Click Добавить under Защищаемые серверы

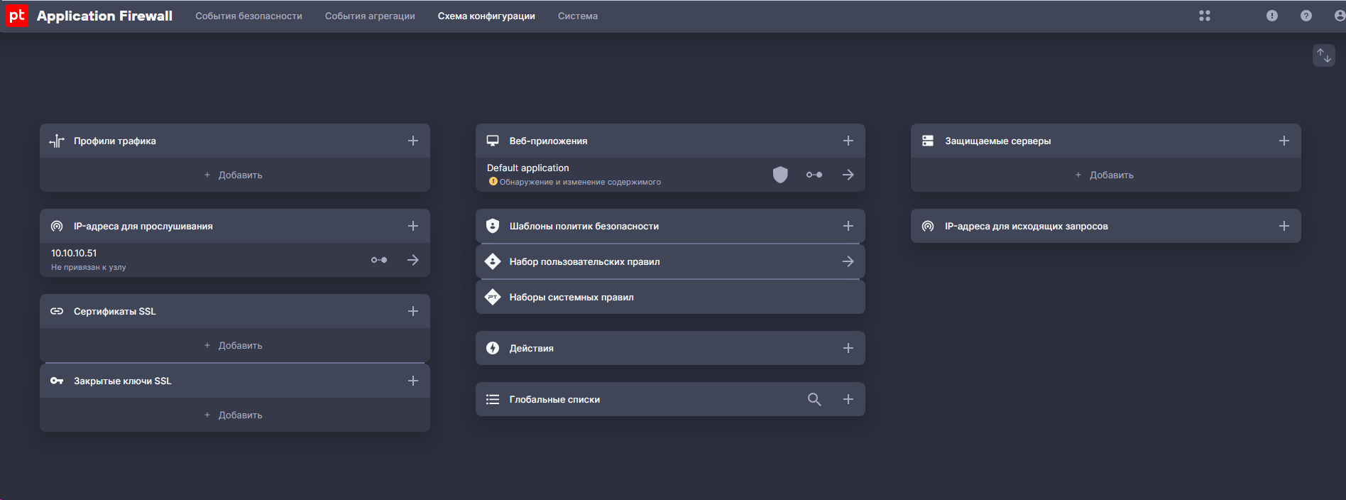(1105, 175)
